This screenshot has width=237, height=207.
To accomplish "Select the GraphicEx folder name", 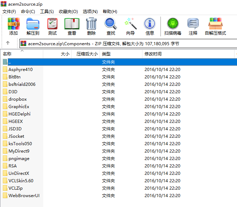I will pyautogui.click(x=19, y=107).
